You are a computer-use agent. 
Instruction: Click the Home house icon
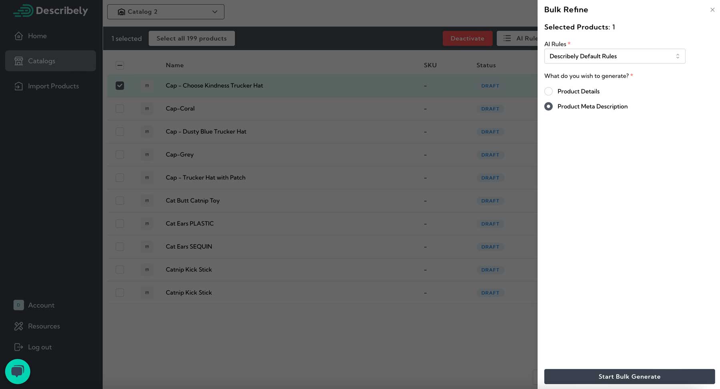click(18, 36)
